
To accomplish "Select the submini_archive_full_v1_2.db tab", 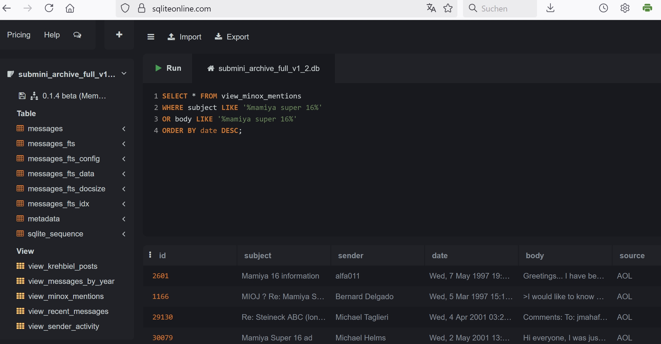I will click(x=264, y=68).
